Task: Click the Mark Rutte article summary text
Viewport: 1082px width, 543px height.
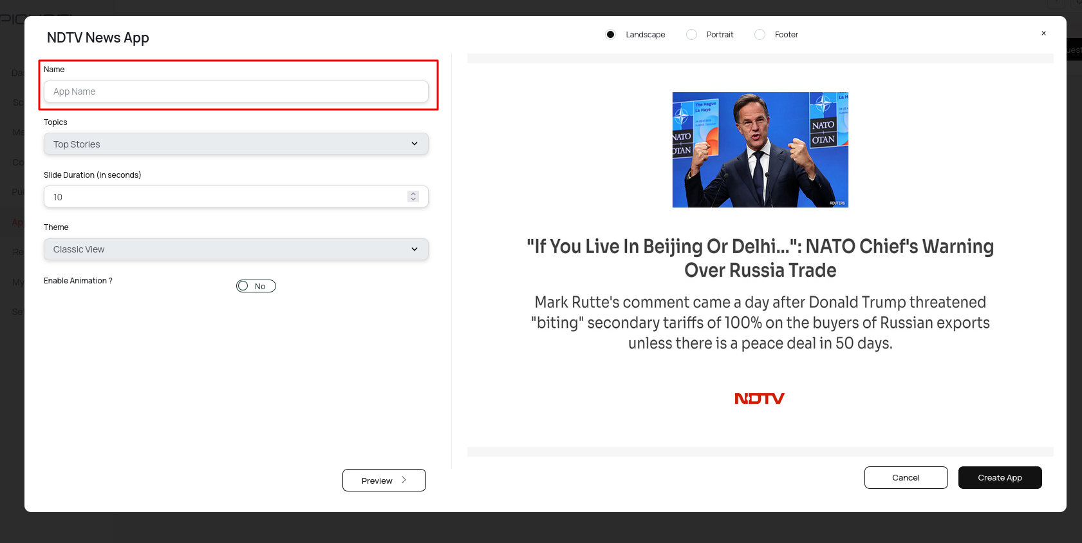Action: pos(760,323)
